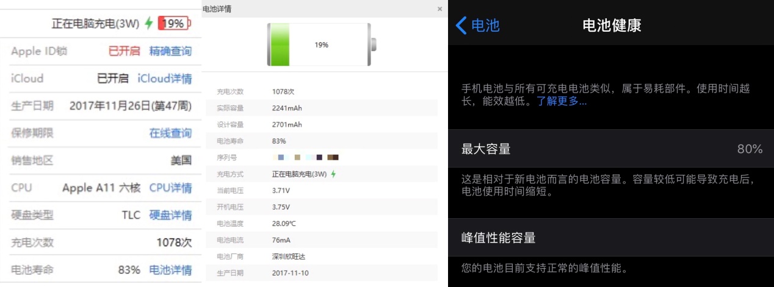
Task: Click the 峰值性能容量 heading
Action: [499, 238]
